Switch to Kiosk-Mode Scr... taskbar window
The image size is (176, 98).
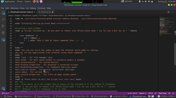point(24,96)
